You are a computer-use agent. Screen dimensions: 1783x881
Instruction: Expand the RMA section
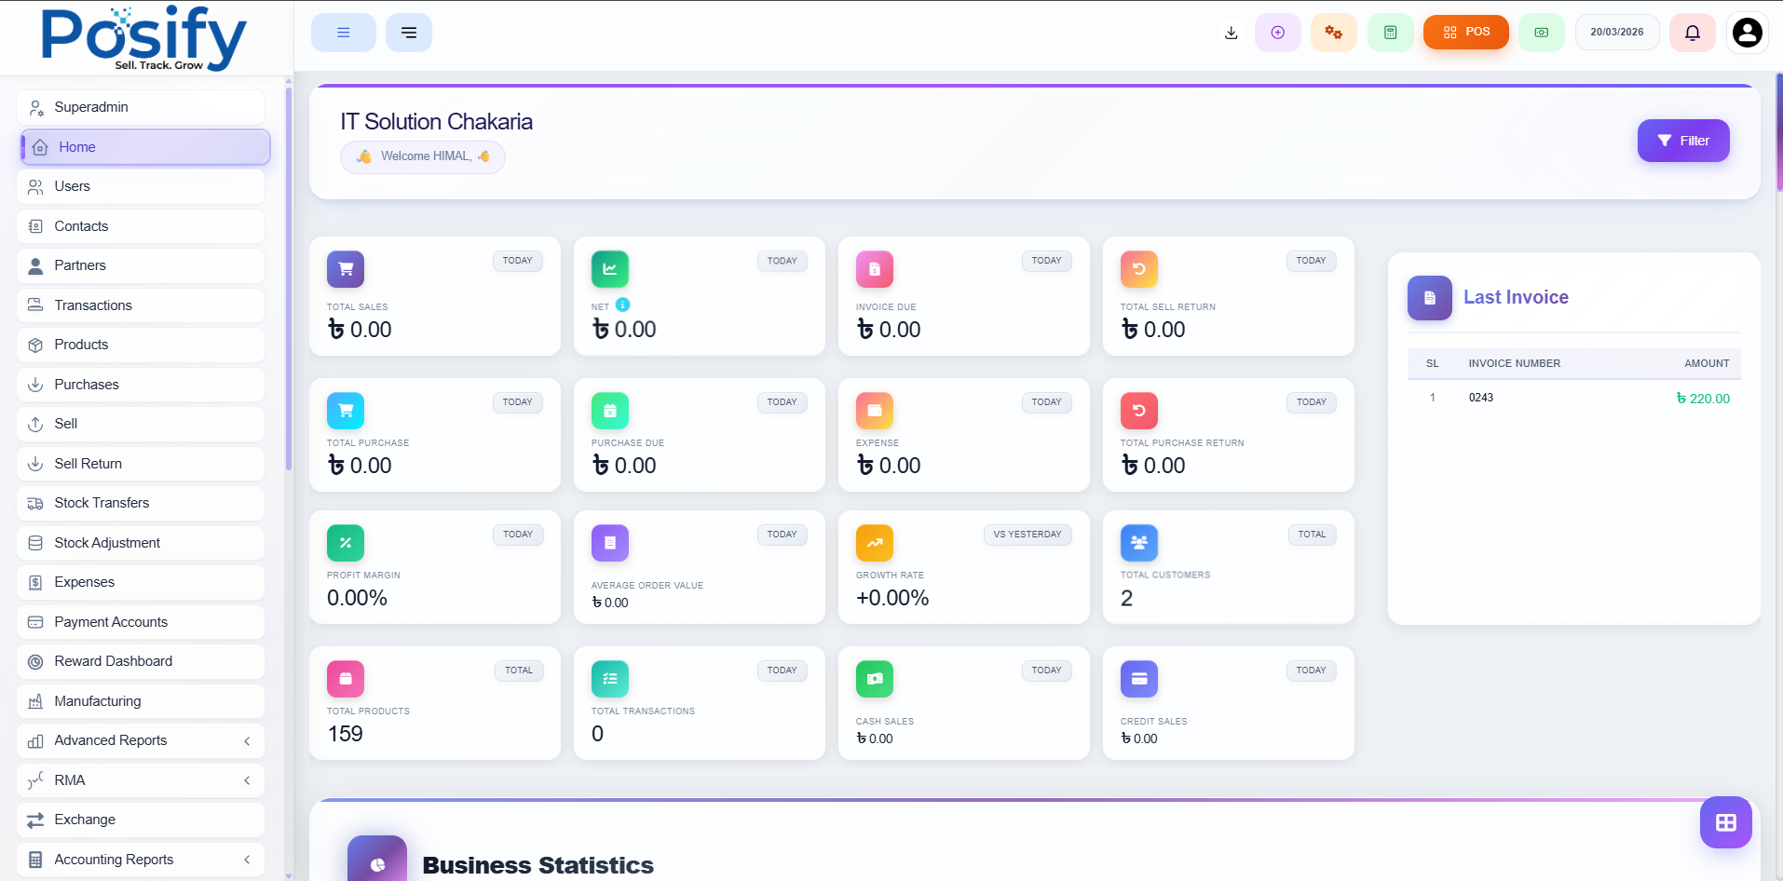(140, 780)
